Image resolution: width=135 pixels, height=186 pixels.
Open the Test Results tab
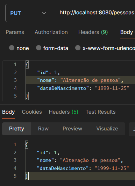pos(100,112)
